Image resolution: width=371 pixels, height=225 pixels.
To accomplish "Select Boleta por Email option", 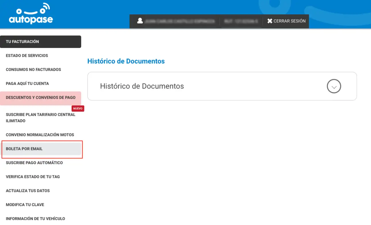I will point(24,149).
